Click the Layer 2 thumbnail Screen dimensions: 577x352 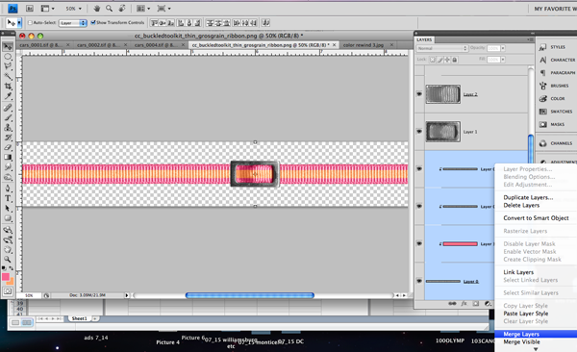point(443,94)
